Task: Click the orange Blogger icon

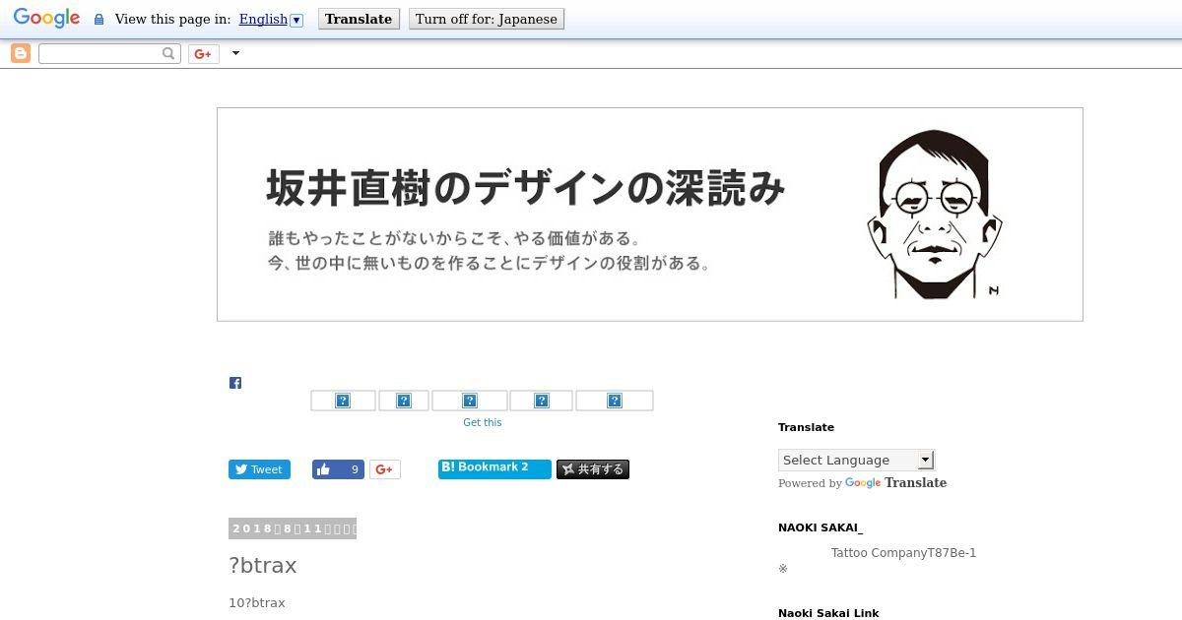Action: (21, 53)
